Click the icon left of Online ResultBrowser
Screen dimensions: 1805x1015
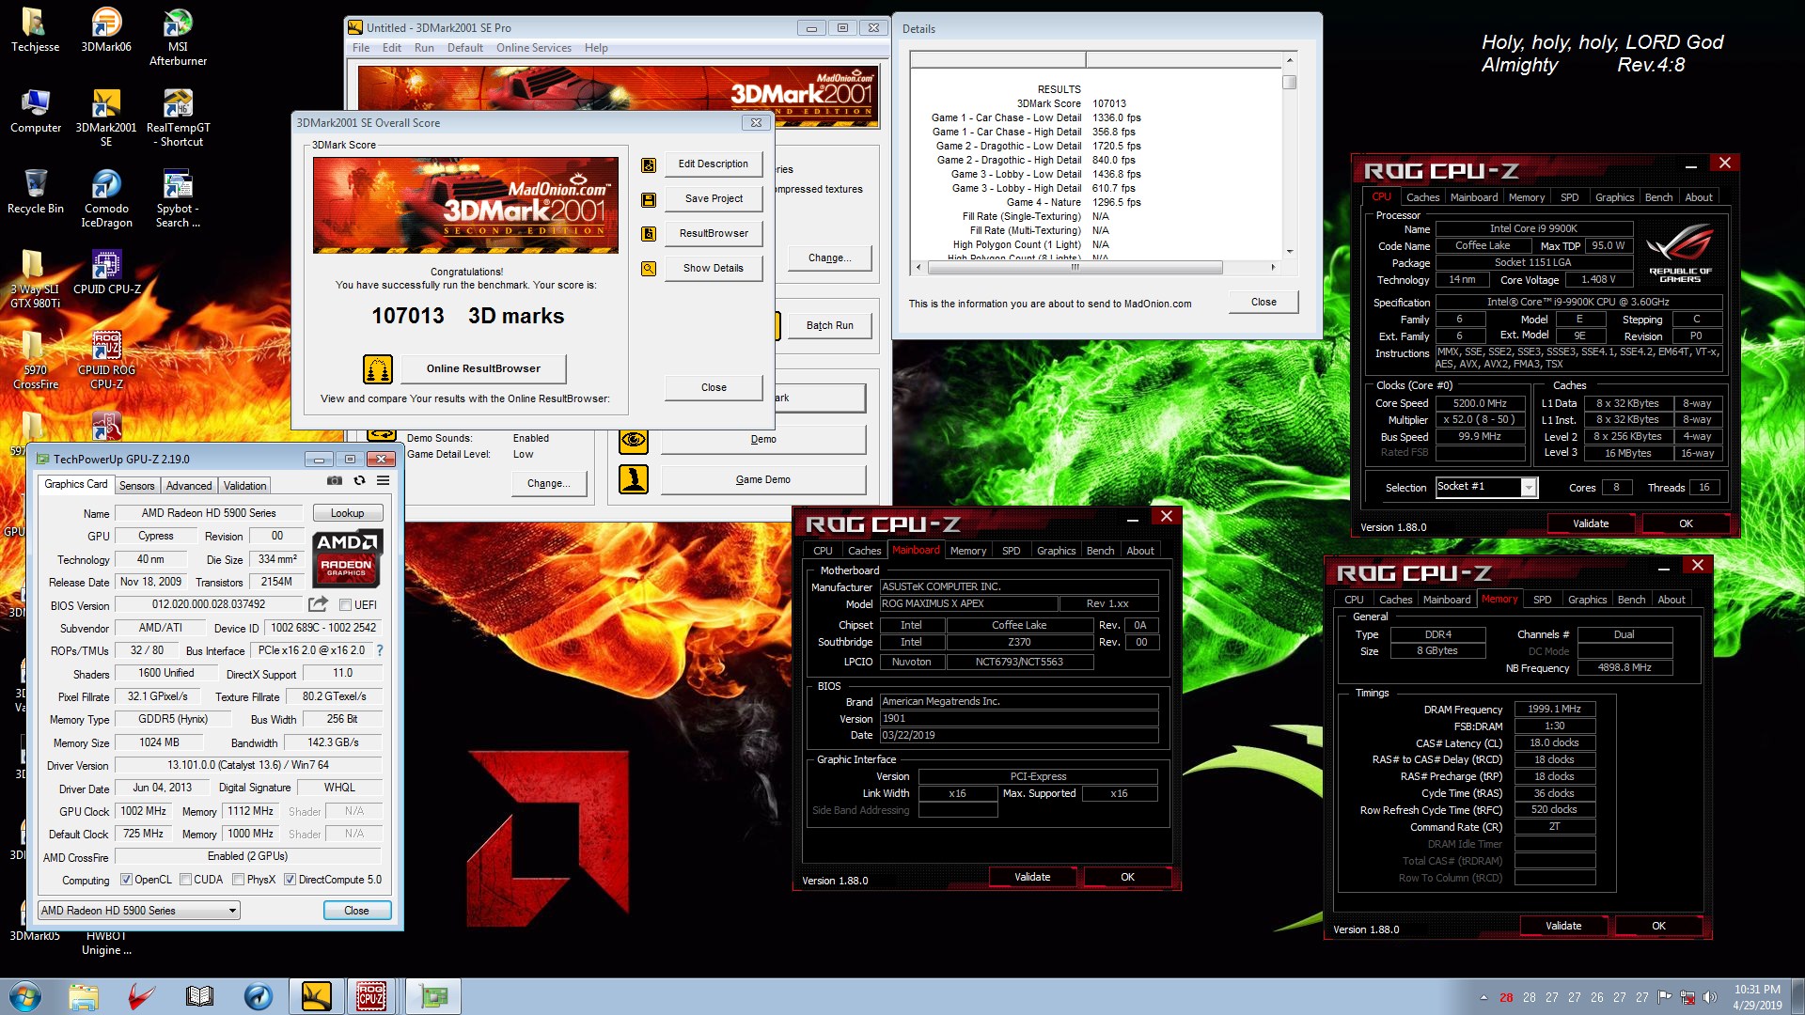(378, 368)
